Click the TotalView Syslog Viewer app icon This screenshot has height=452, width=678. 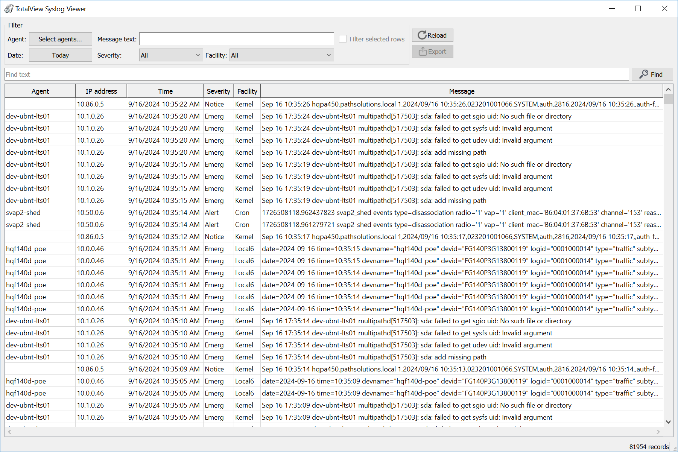9,9
